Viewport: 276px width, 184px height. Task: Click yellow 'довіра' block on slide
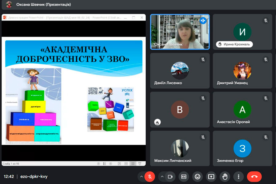(34, 107)
